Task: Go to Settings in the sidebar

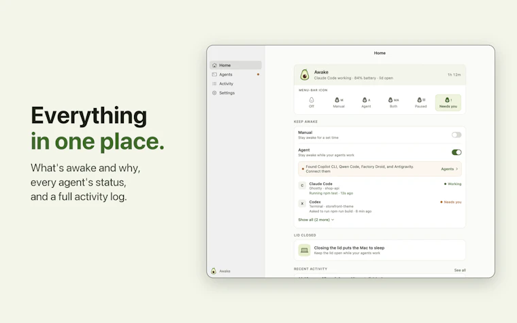Action: click(235, 93)
